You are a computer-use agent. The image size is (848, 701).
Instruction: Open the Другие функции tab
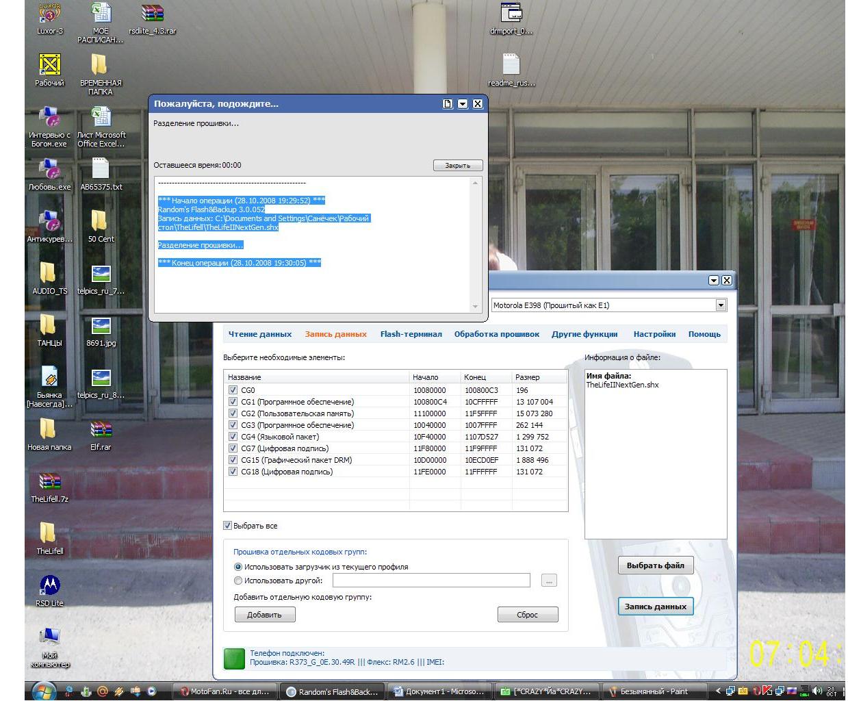[x=584, y=334]
